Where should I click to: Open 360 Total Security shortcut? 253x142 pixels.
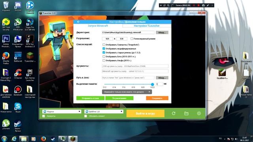(x=6, y=24)
